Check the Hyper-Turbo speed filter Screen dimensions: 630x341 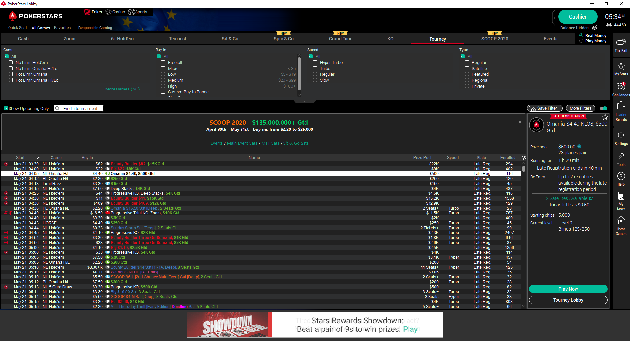pos(315,62)
